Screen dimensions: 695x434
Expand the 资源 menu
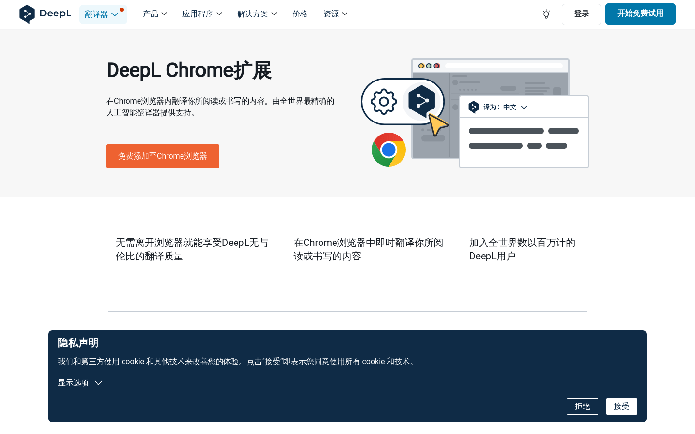coord(335,14)
